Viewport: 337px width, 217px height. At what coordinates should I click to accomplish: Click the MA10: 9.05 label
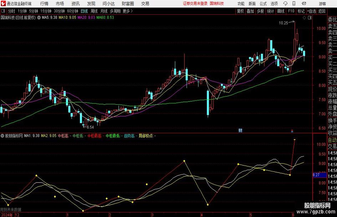(67, 17)
